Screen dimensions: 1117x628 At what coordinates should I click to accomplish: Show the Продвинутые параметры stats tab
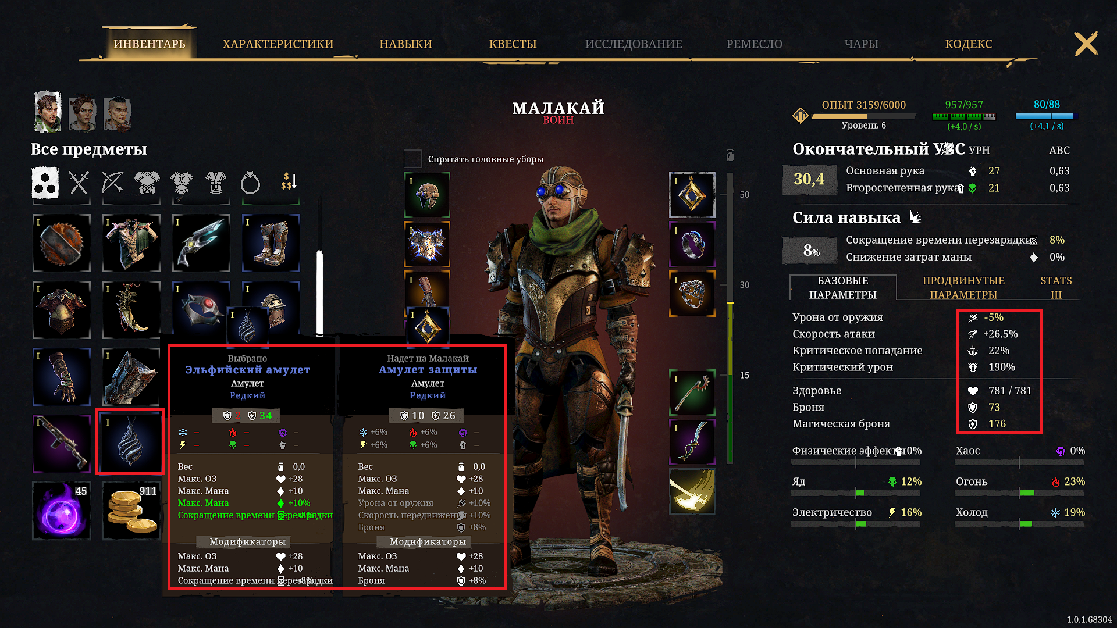pos(963,287)
